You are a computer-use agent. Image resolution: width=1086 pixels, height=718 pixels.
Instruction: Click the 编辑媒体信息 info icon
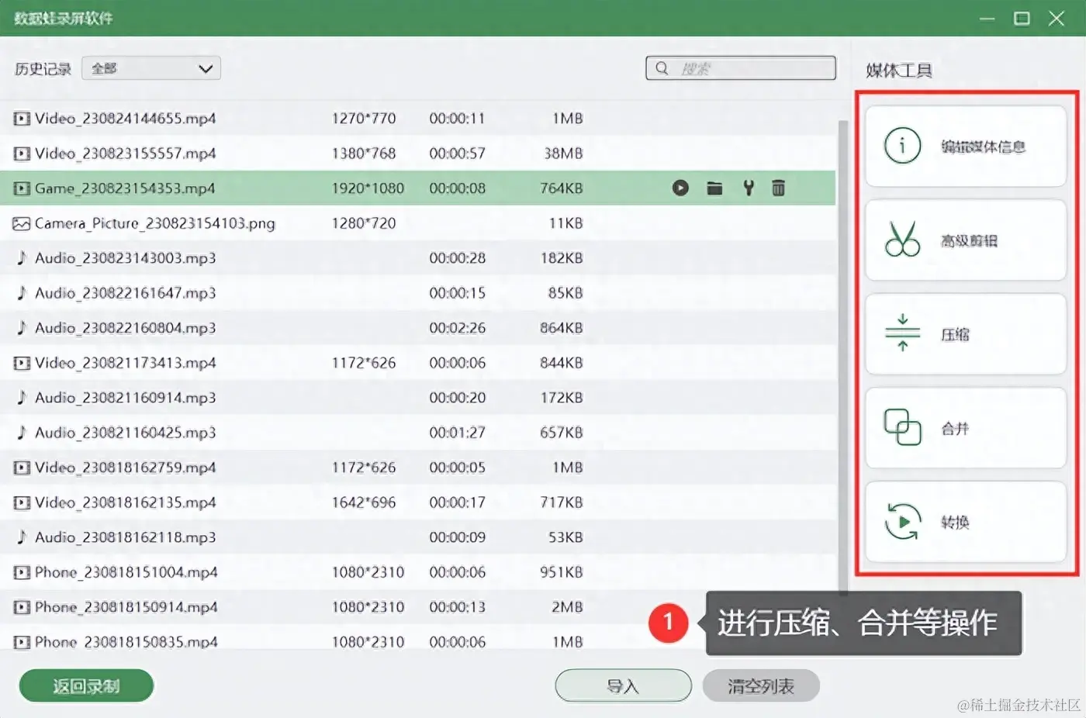(902, 145)
